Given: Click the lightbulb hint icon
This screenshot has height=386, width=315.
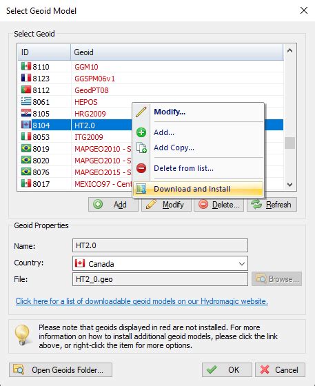Looking at the screenshot, I should (x=22, y=334).
